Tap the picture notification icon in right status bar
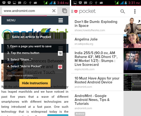 point(75,3)
